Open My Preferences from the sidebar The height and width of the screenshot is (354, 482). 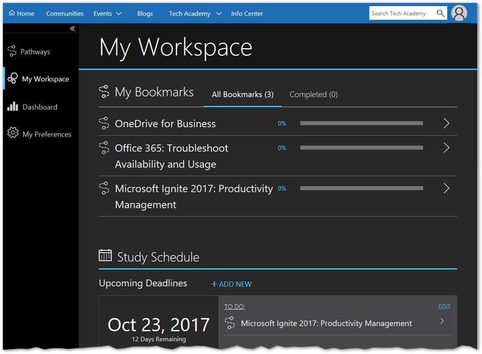(x=47, y=134)
